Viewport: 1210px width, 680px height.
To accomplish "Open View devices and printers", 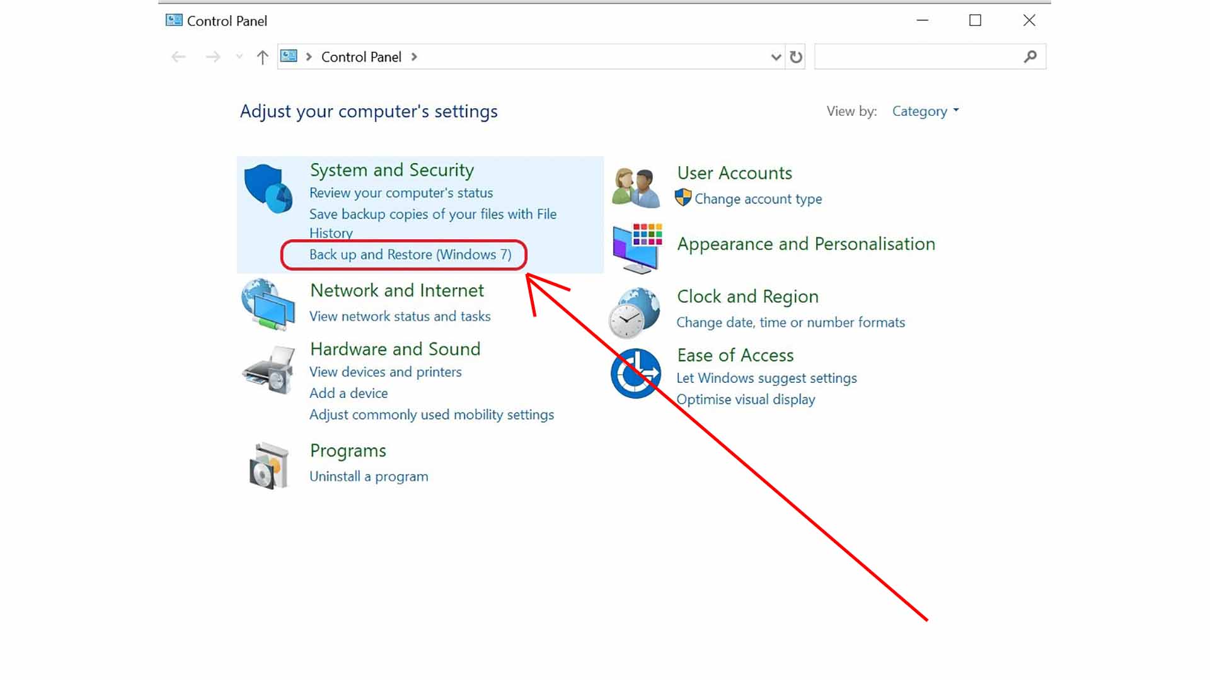I will click(385, 371).
